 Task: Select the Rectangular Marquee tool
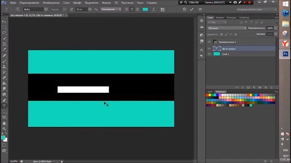click(x=4, y=27)
